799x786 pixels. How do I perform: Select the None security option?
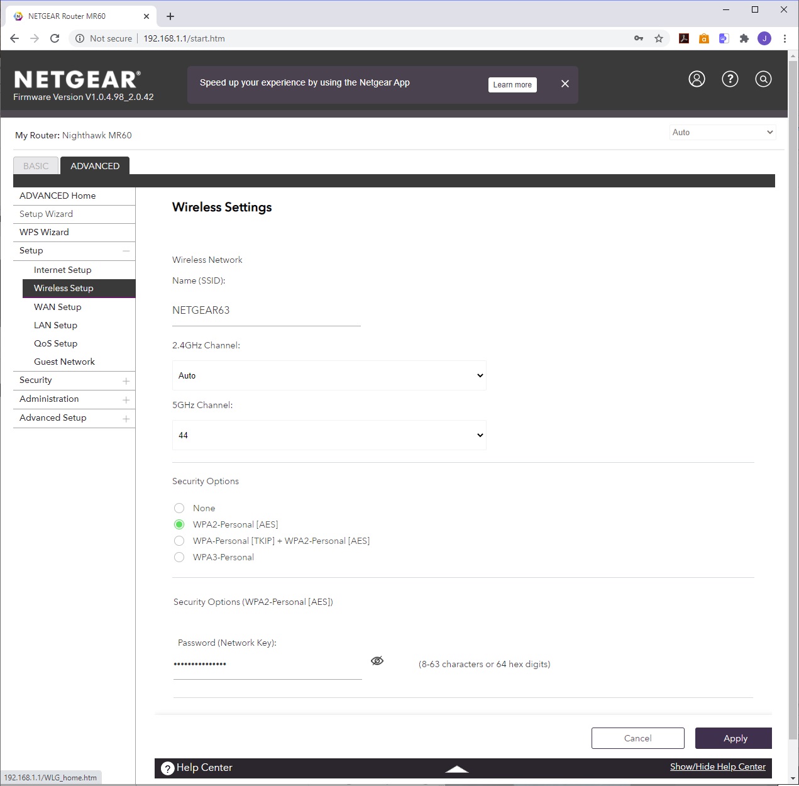coord(179,508)
